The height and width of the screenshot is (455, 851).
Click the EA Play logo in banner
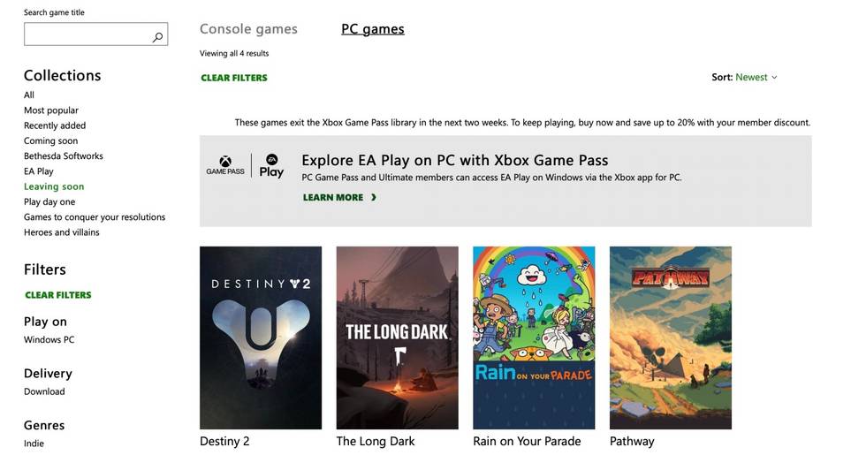[271, 165]
